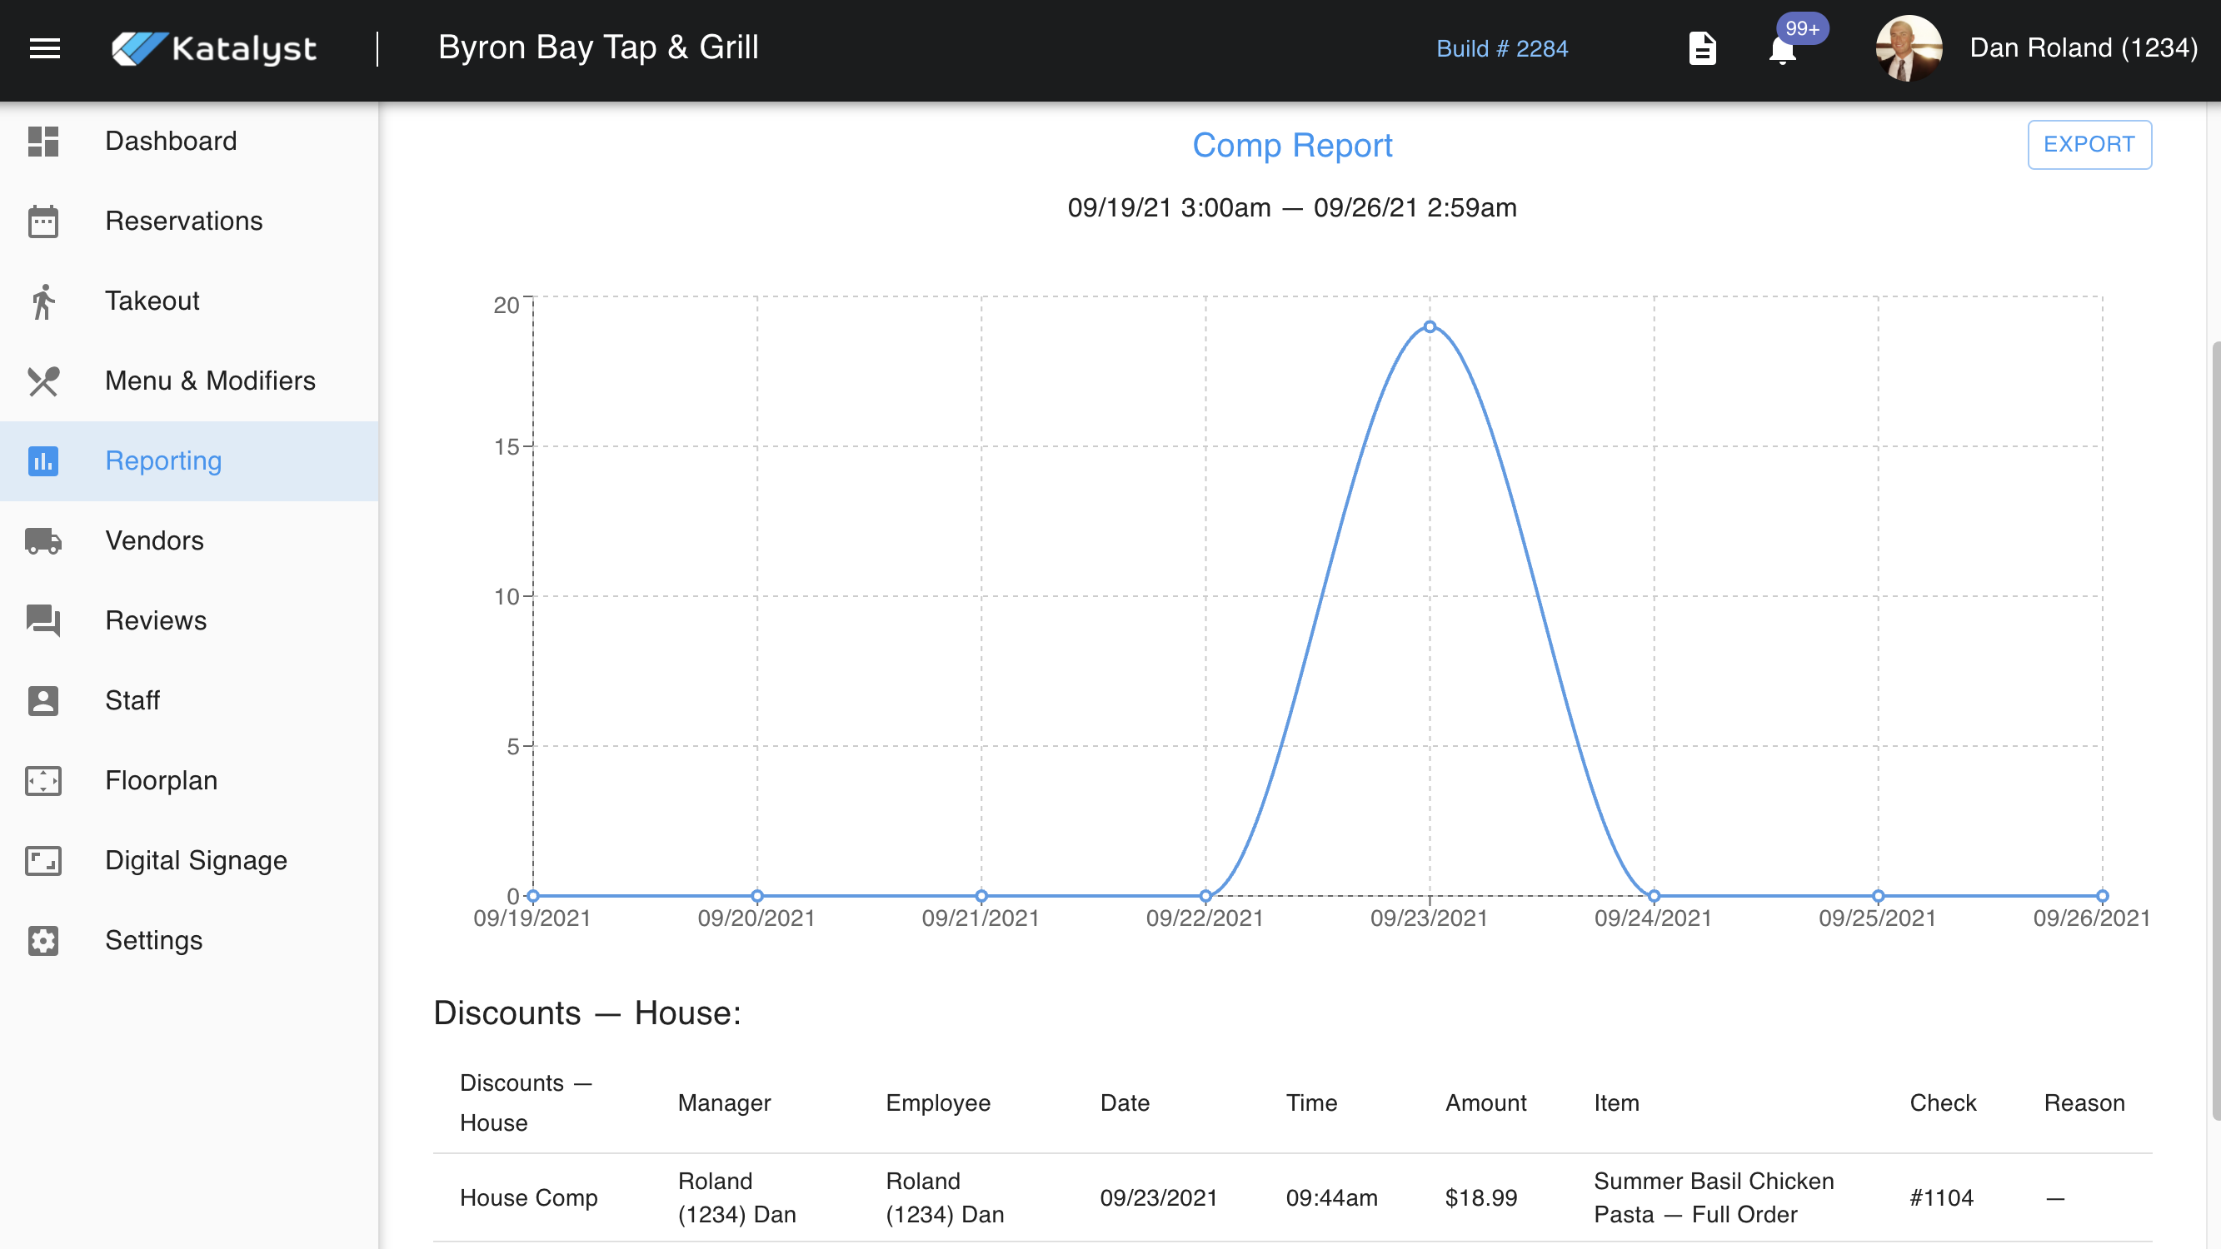Click the Settings gear icon
2221x1249 pixels.
click(43, 940)
